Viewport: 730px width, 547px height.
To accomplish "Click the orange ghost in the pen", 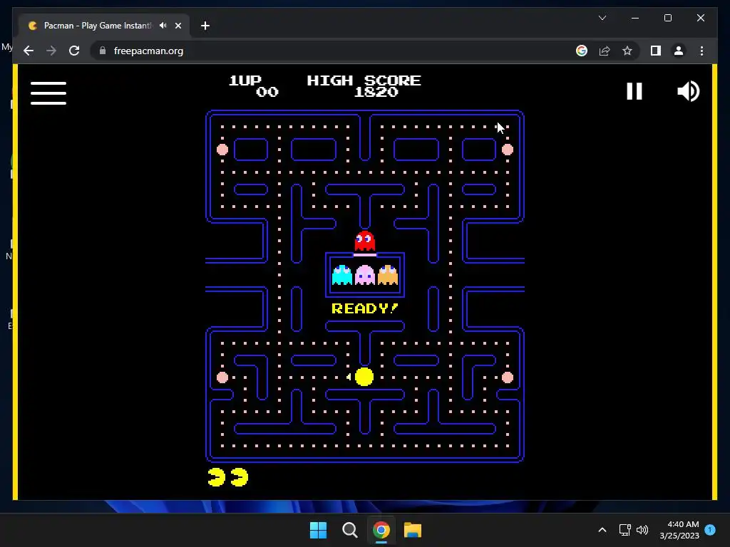I will pyautogui.click(x=387, y=275).
